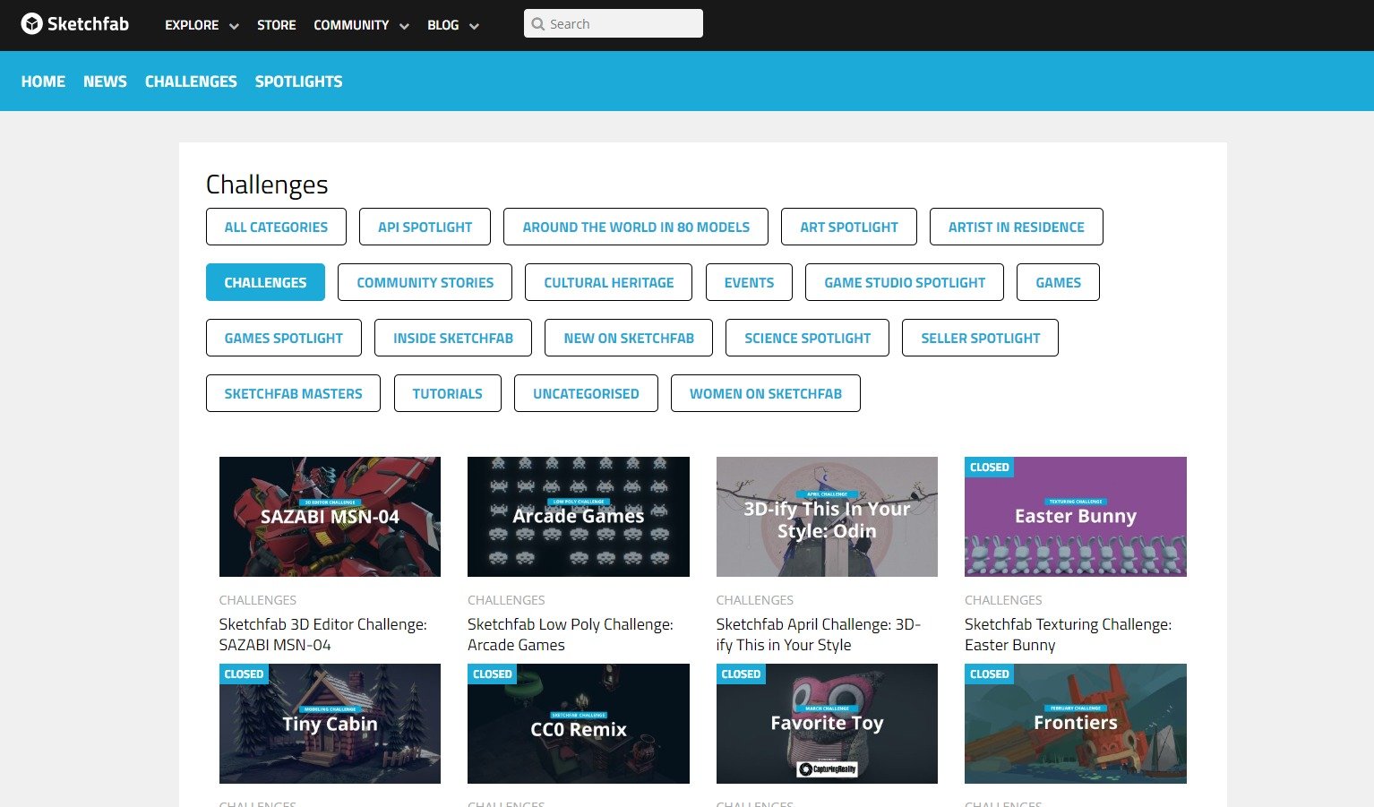
Task: Open the CC0 Remix thumbnail
Action: click(x=579, y=724)
